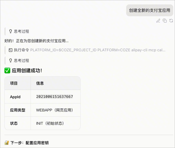
Task: Click the lock icon beside 下一步
Action: [x=7, y=143]
